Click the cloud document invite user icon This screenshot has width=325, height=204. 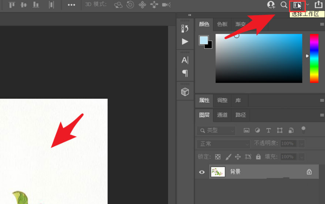pyautogui.click(x=271, y=5)
